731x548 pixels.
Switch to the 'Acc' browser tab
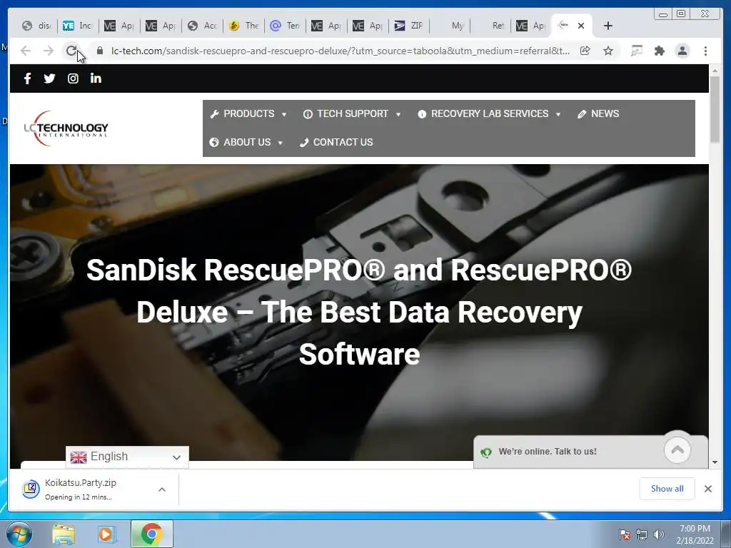coord(202,26)
